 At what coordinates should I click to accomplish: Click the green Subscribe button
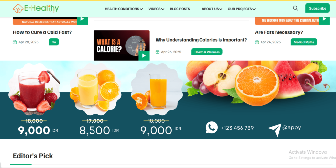coord(318,8)
